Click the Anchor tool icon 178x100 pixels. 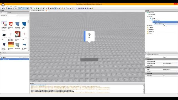click(x=64, y=8)
